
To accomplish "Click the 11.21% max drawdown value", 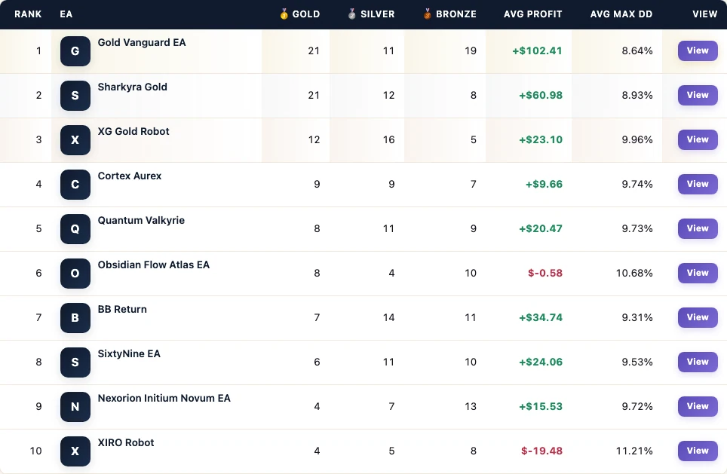I will coord(634,451).
